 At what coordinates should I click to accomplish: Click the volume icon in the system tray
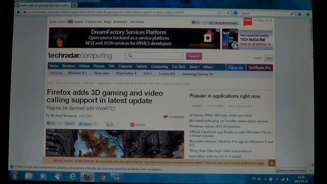288,179
